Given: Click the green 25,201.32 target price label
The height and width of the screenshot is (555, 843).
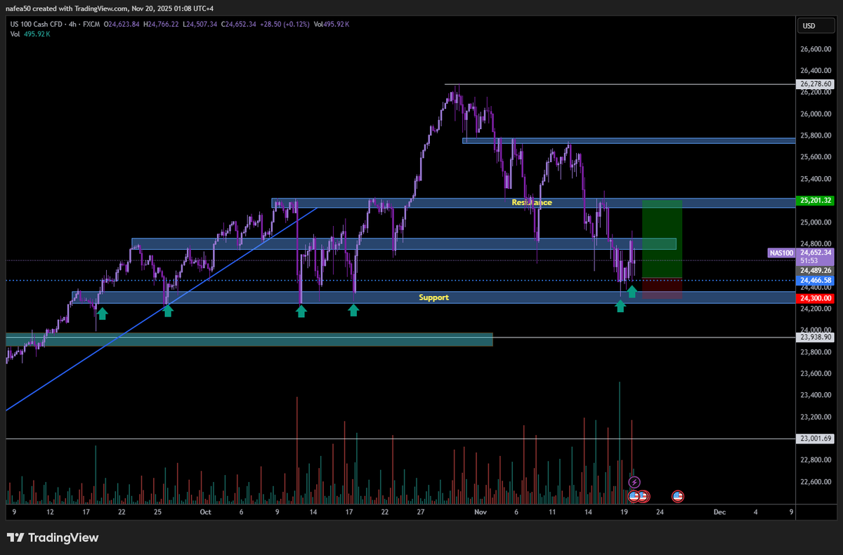Looking at the screenshot, I should pos(816,201).
